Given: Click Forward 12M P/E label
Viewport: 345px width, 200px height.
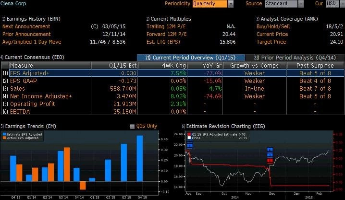Looking at the screenshot, I should (x=167, y=34).
